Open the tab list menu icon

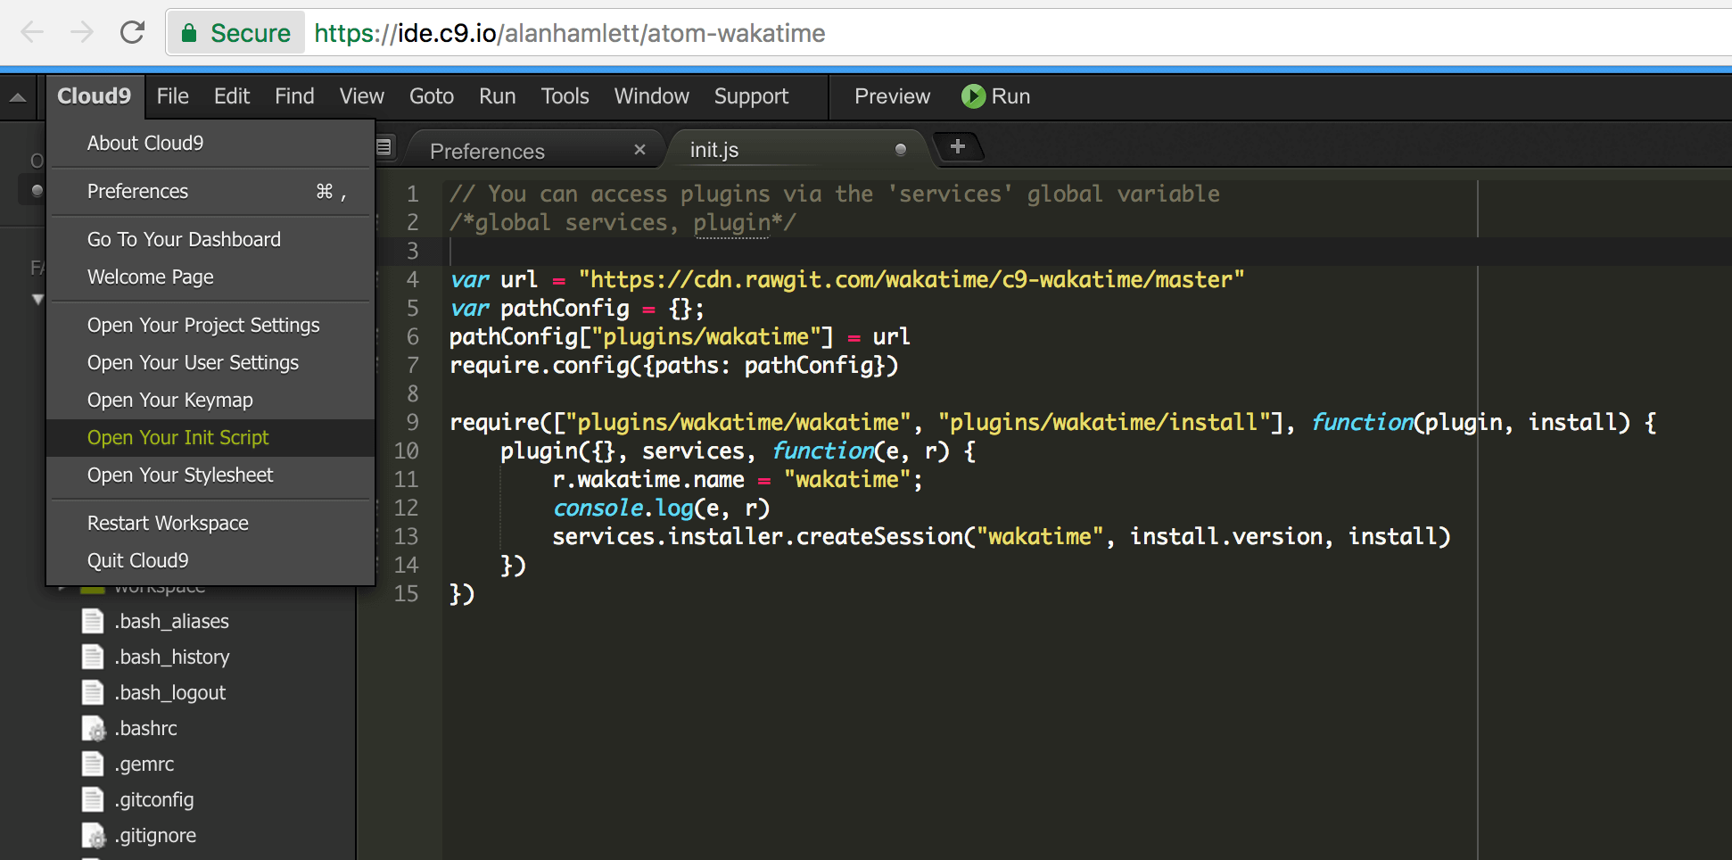(x=384, y=147)
